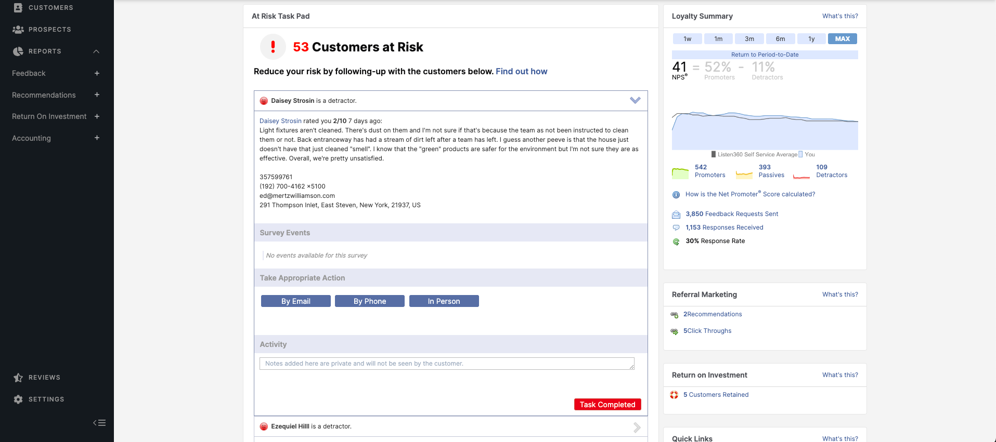The image size is (996, 442).
Task: Click into the private notes field
Action: pos(446,364)
